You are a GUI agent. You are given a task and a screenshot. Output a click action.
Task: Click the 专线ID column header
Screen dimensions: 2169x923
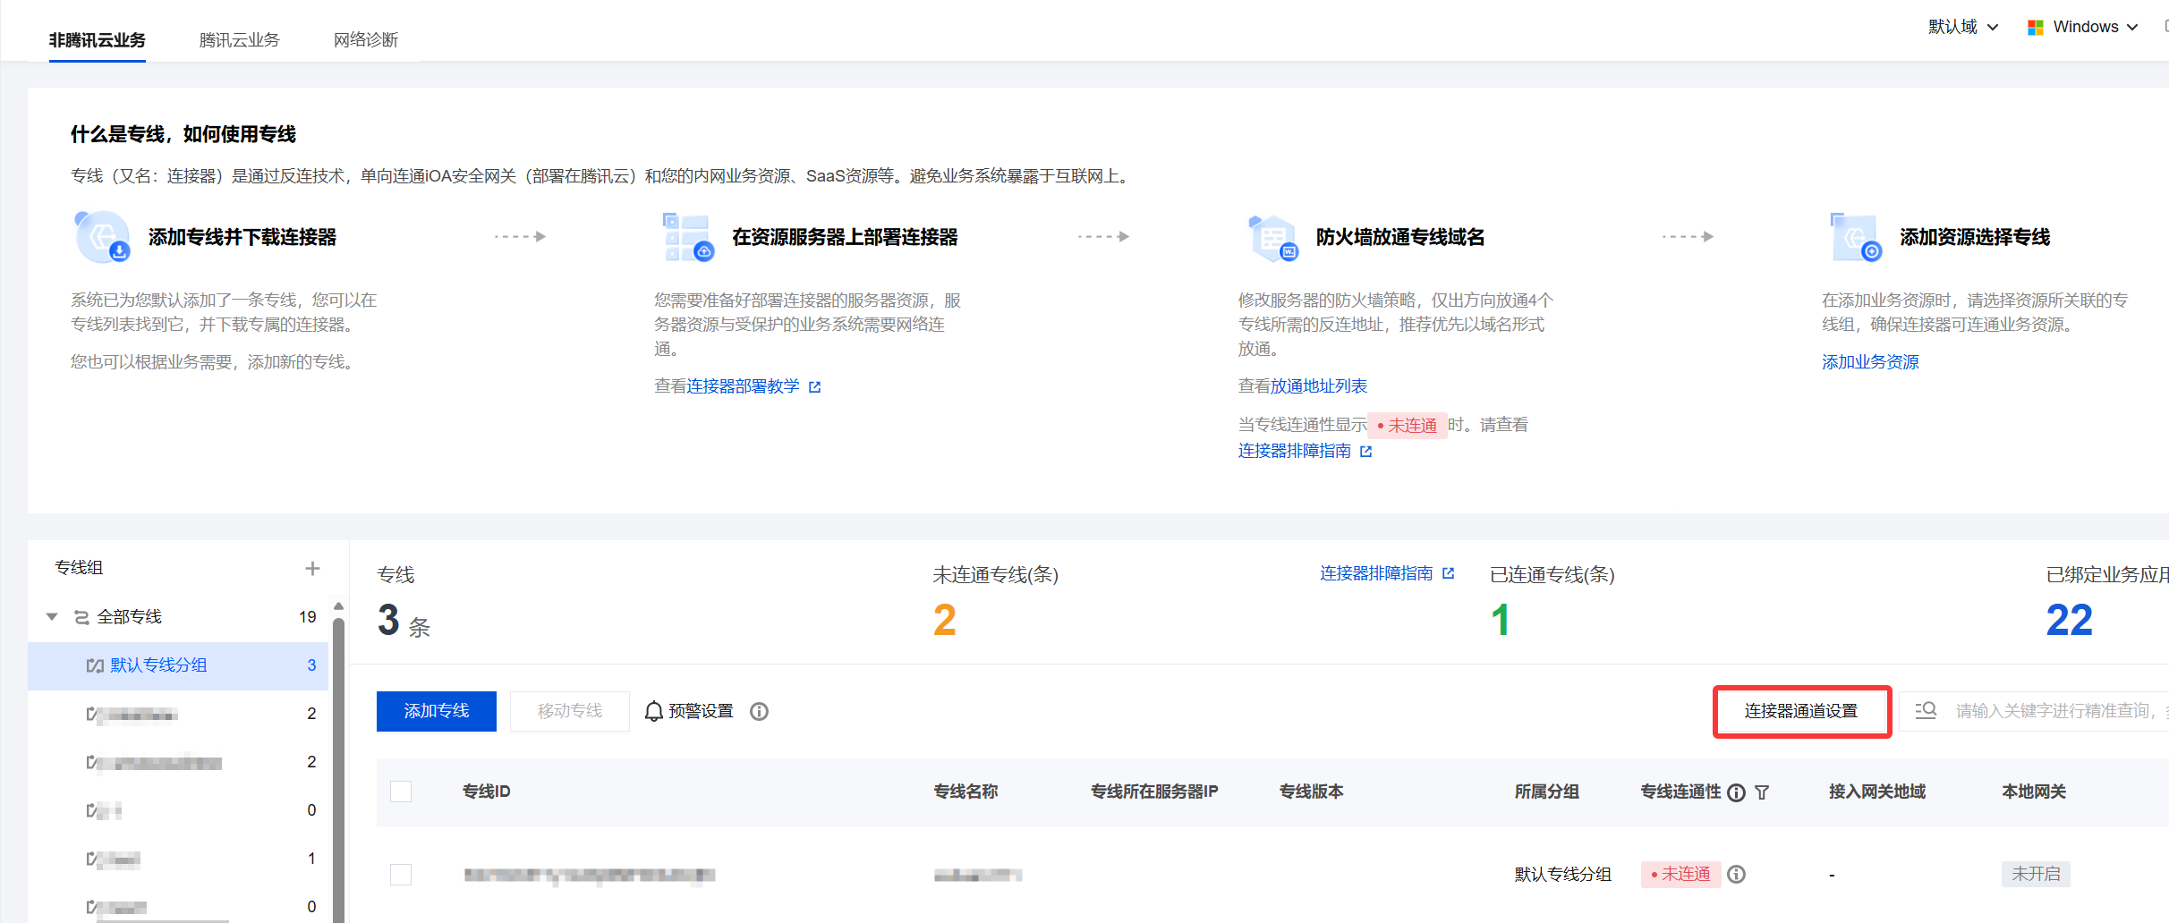tap(486, 792)
